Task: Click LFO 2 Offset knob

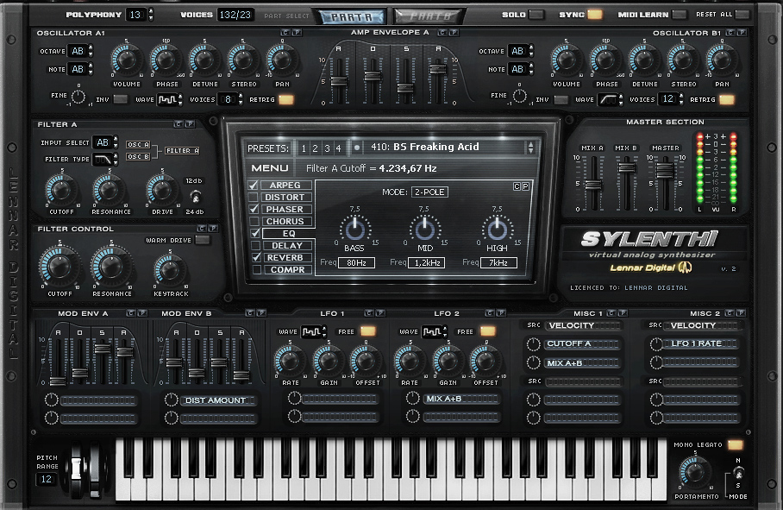Action: (x=485, y=361)
